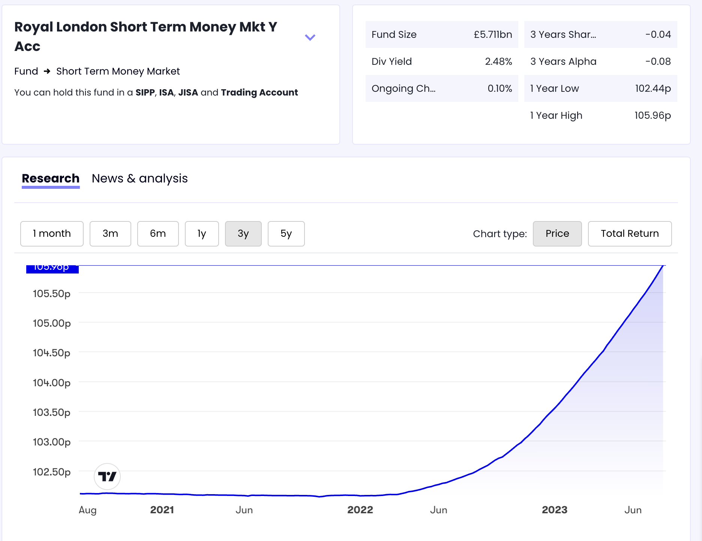Click the truncated Ongoing Ch... label
Screen dimensions: 702x541
point(403,88)
